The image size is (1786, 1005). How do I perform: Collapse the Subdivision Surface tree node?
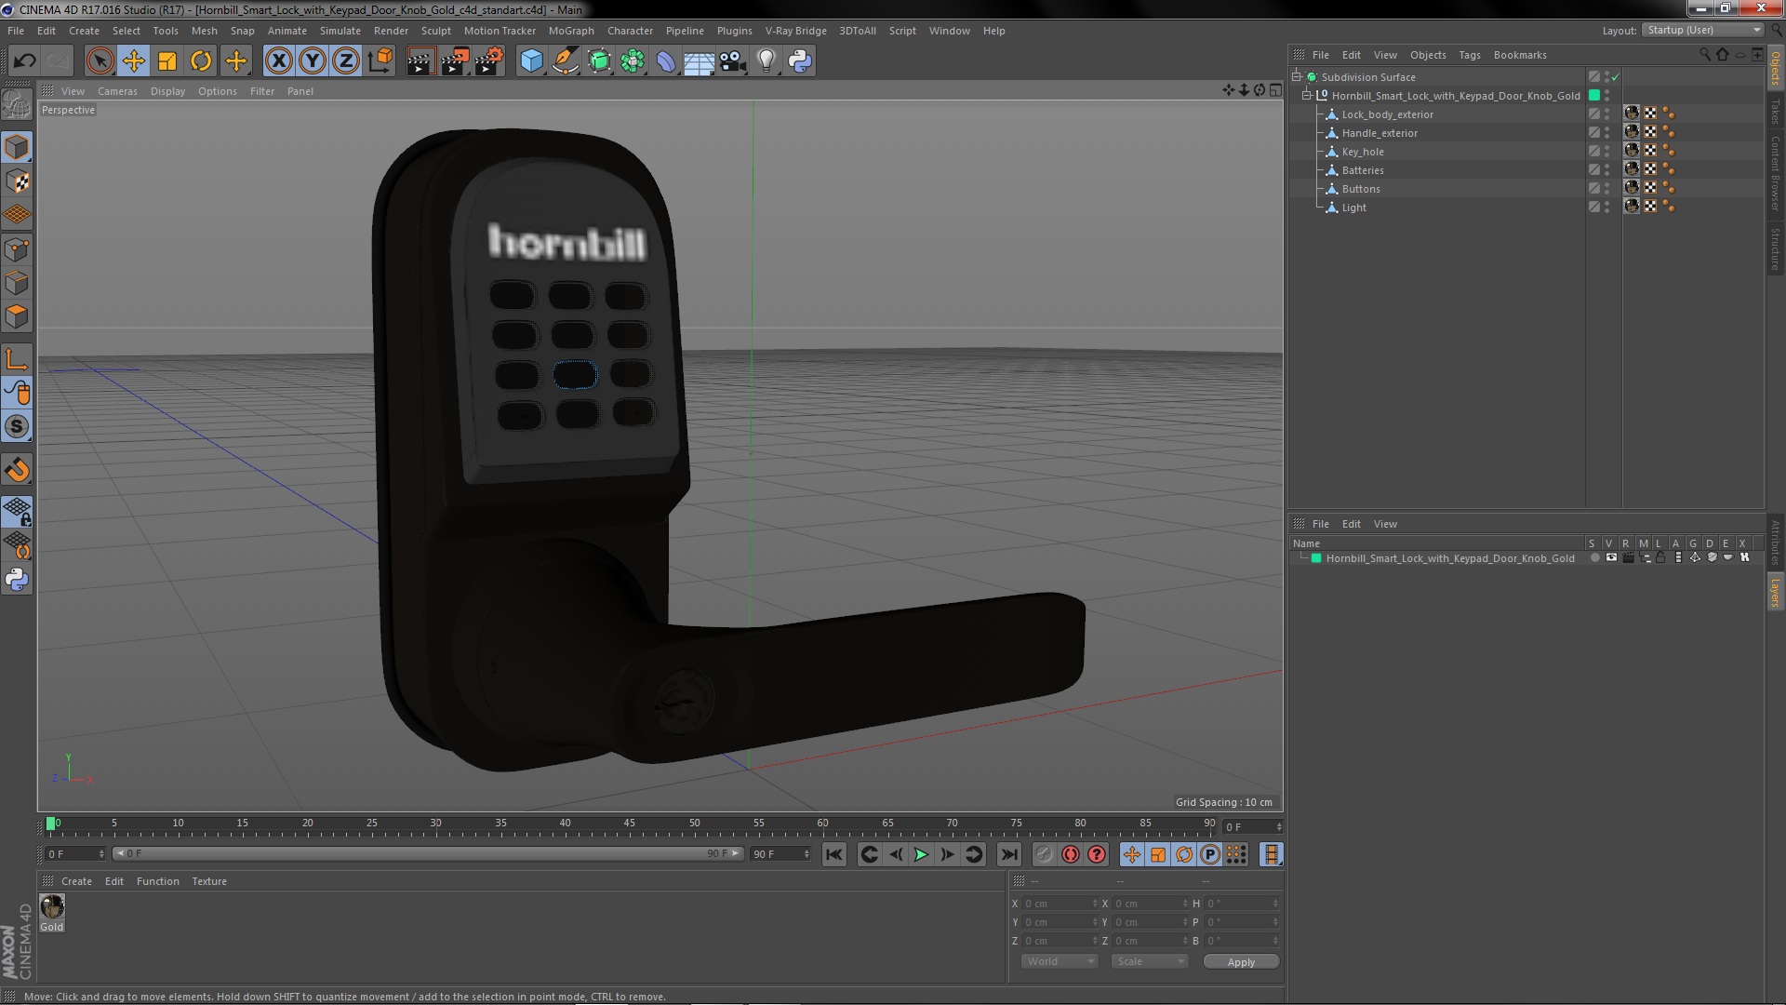[x=1297, y=77]
